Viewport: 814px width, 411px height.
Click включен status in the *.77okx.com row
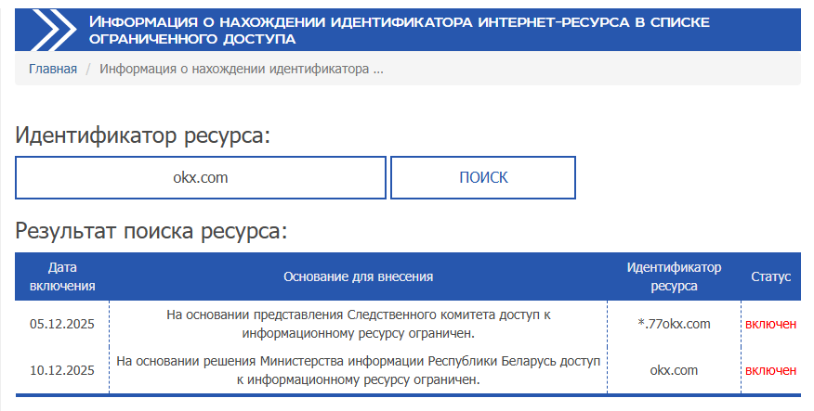click(770, 324)
